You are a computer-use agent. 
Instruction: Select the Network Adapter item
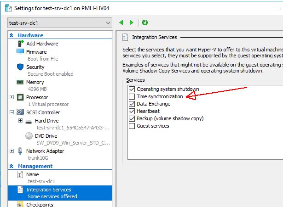coord(45,151)
